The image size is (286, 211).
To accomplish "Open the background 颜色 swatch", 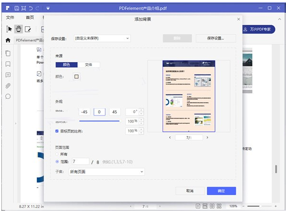I will point(76,76).
